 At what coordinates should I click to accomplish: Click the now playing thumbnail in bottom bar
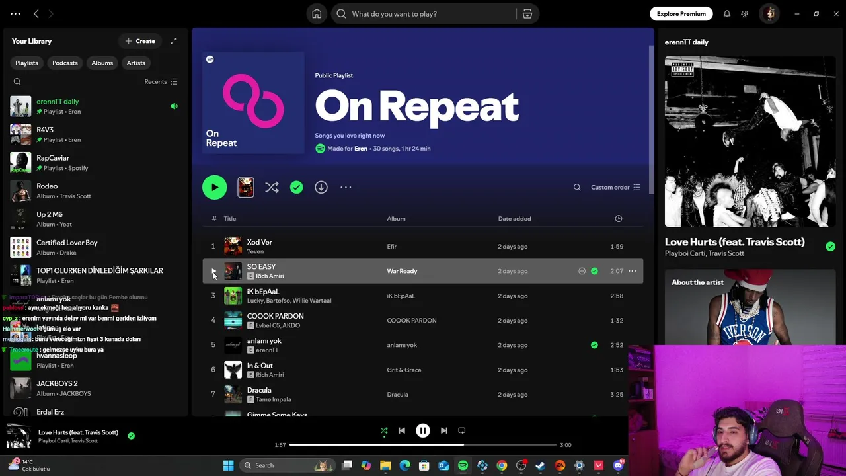19,436
